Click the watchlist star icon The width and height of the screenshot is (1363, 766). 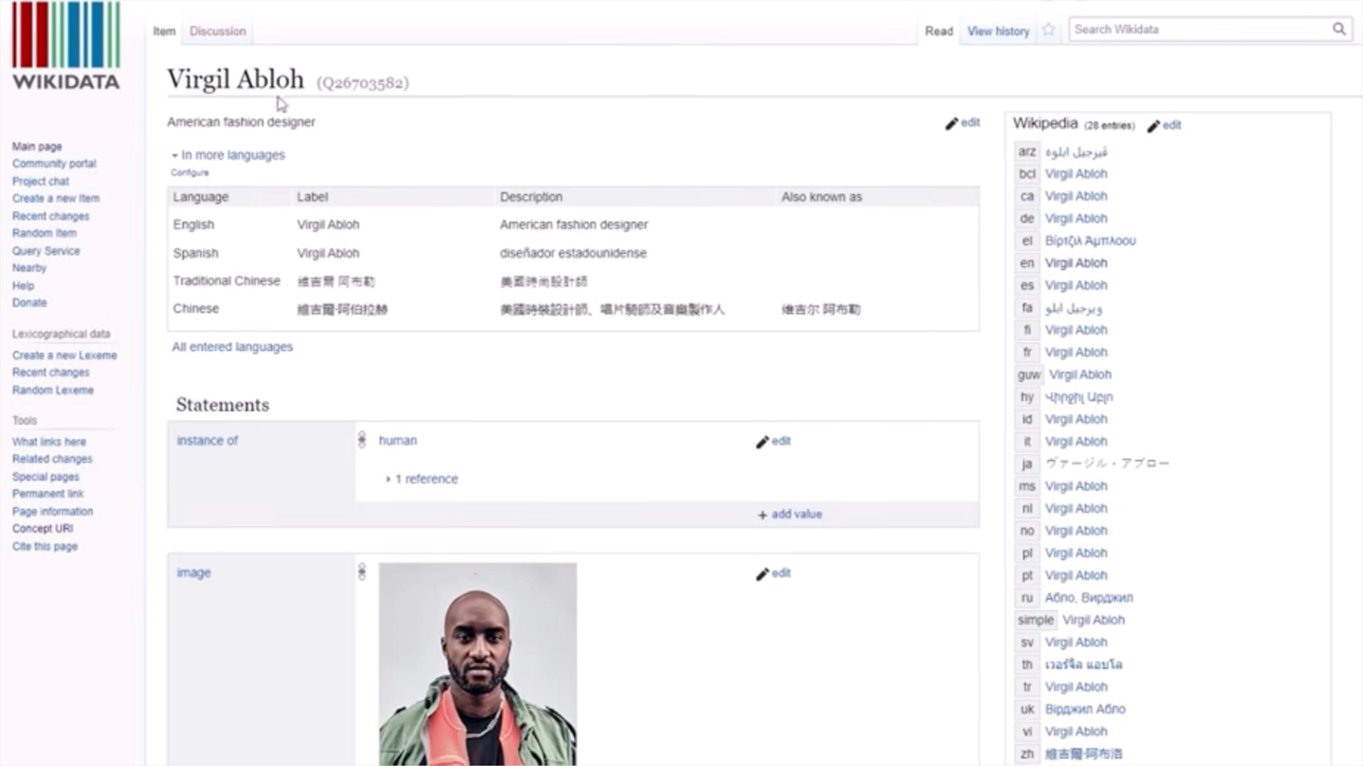tap(1049, 29)
